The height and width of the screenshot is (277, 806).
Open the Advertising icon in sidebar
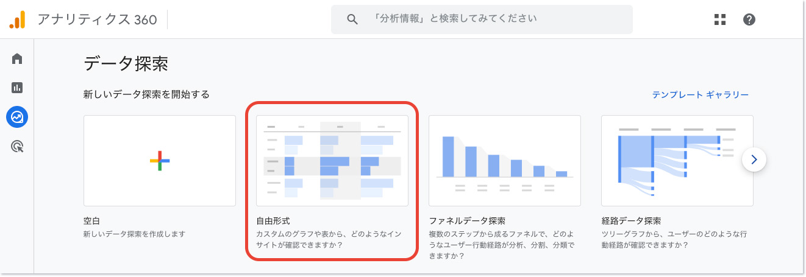point(17,146)
